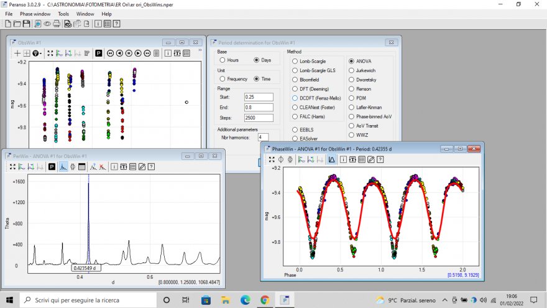This screenshot has width=547, height=308.
Task: Select the Lomb-Scargle method radio button
Action: (295, 62)
